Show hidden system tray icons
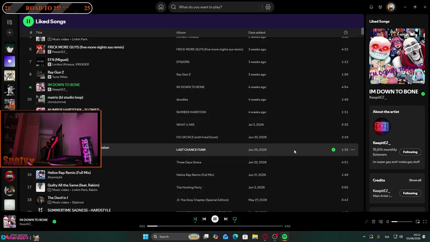Viewport: 430px width, 242px height. click(x=364, y=237)
